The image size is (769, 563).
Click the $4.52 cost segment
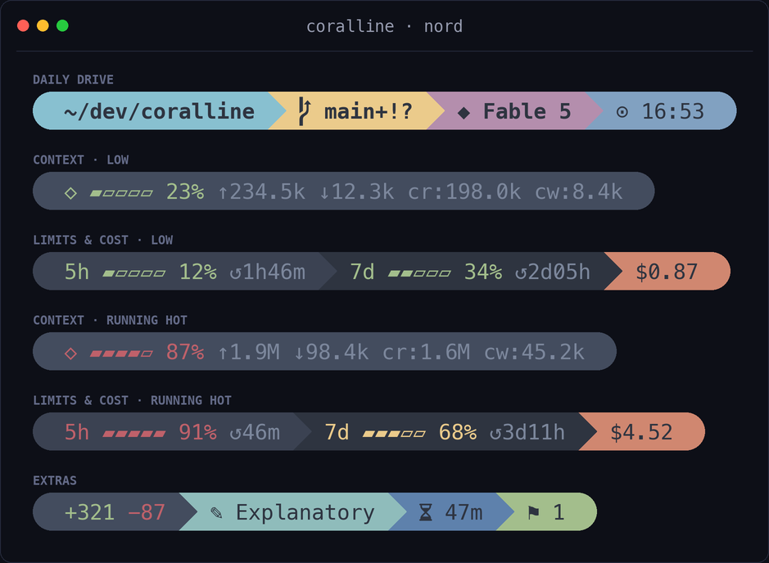click(x=641, y=432)
